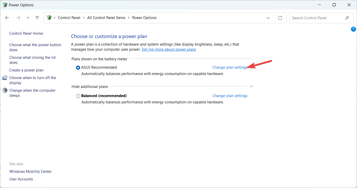Expand the address bar history dropdown
357x188 pixels.
click(268, 18)
